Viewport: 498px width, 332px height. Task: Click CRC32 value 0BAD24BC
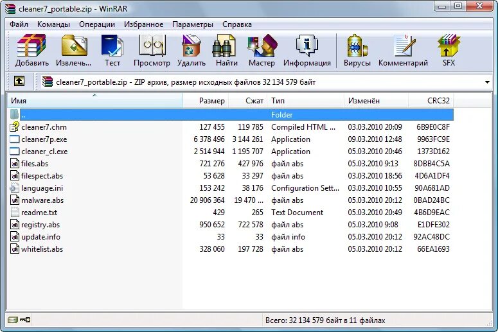(431, 200)
